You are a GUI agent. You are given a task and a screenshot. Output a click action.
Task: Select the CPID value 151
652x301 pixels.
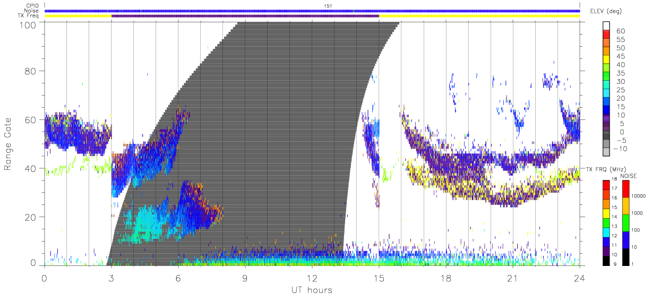[x=328, y=6]
